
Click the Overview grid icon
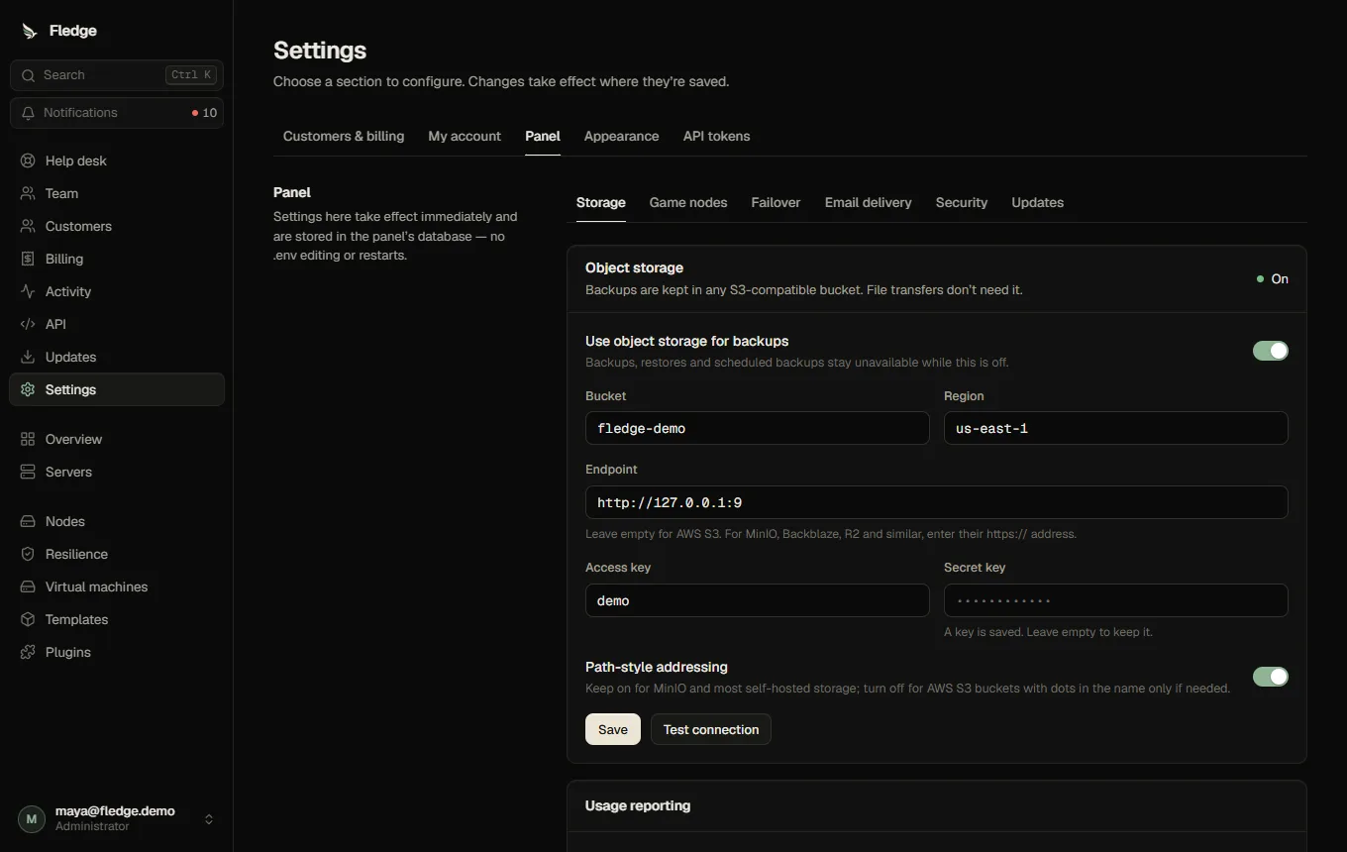pyautogui.click(x=28, y=439)
